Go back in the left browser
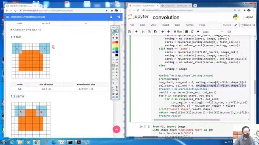This screenshot has height=145, width=259. pos(6,10)
